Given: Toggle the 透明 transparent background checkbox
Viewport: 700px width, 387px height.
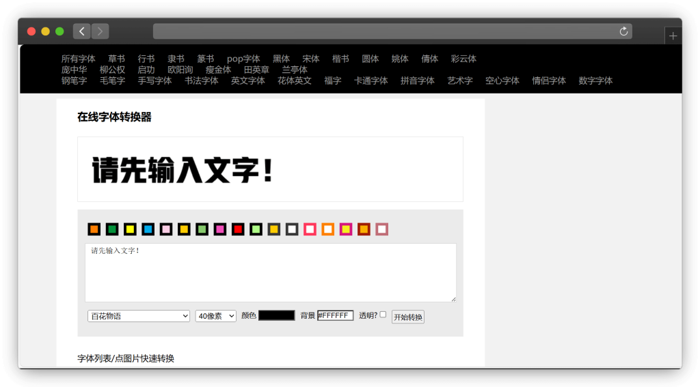Looking at the screenshot, I should (383, 315).
